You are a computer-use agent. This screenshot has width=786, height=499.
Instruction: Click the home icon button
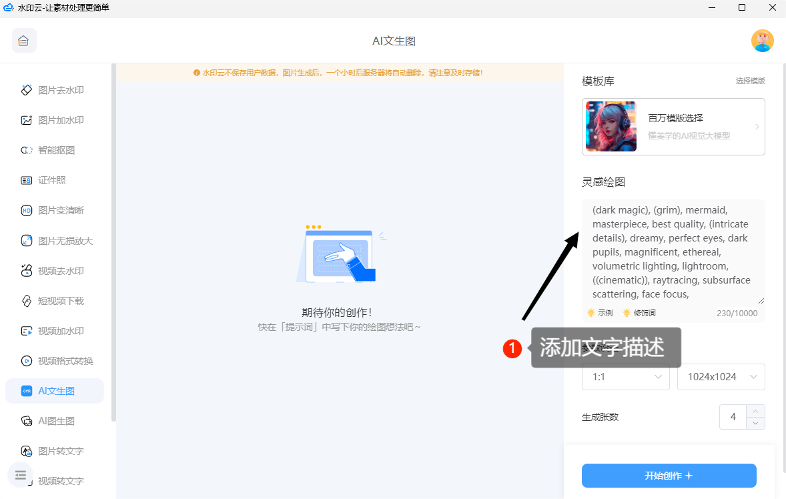[24, 41]
